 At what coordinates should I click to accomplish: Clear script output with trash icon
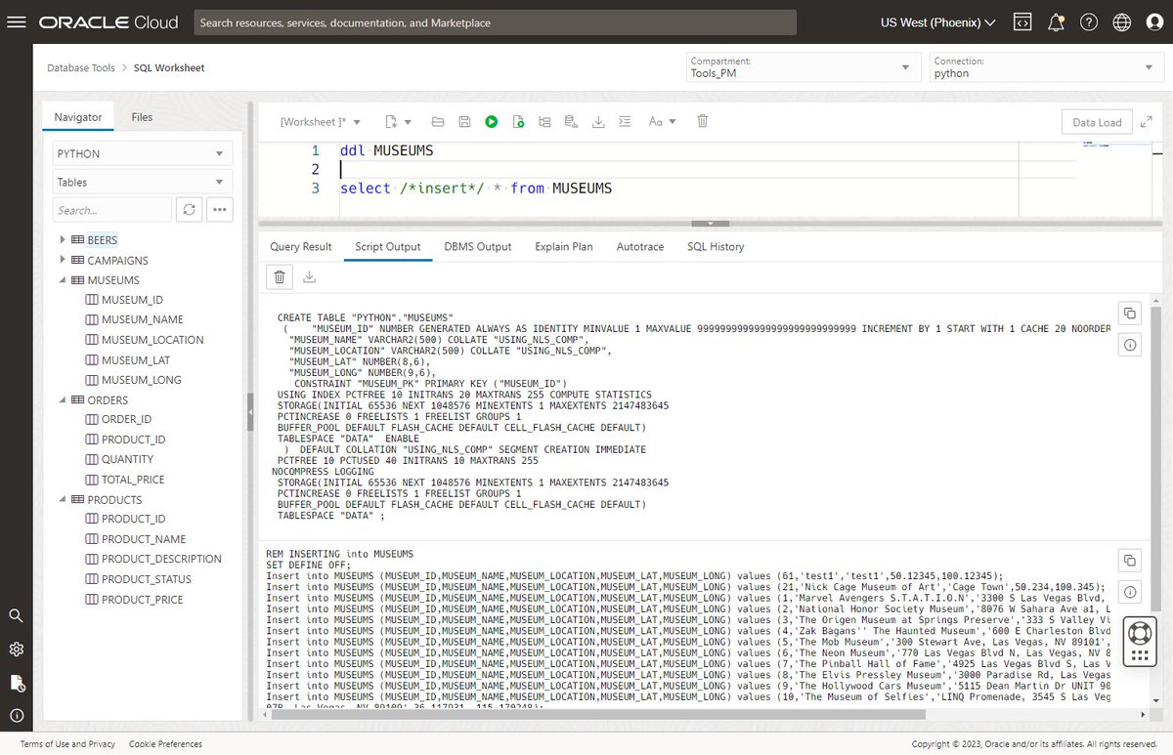tap(280, 277)
